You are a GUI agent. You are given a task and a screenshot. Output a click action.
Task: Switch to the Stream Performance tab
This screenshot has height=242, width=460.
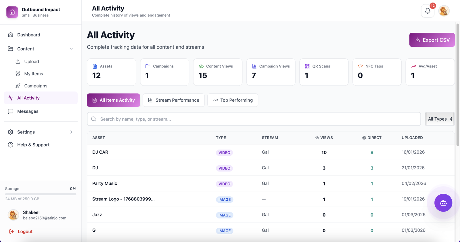tap(174, 100)
